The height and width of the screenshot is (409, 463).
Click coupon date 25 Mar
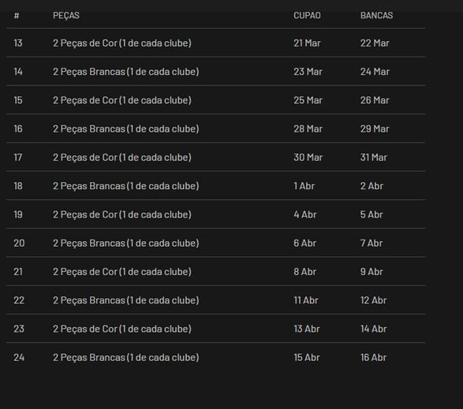click(x=308, y=100)
